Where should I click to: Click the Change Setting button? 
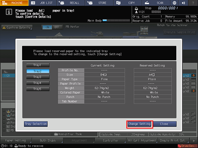[x=140, y=124]
